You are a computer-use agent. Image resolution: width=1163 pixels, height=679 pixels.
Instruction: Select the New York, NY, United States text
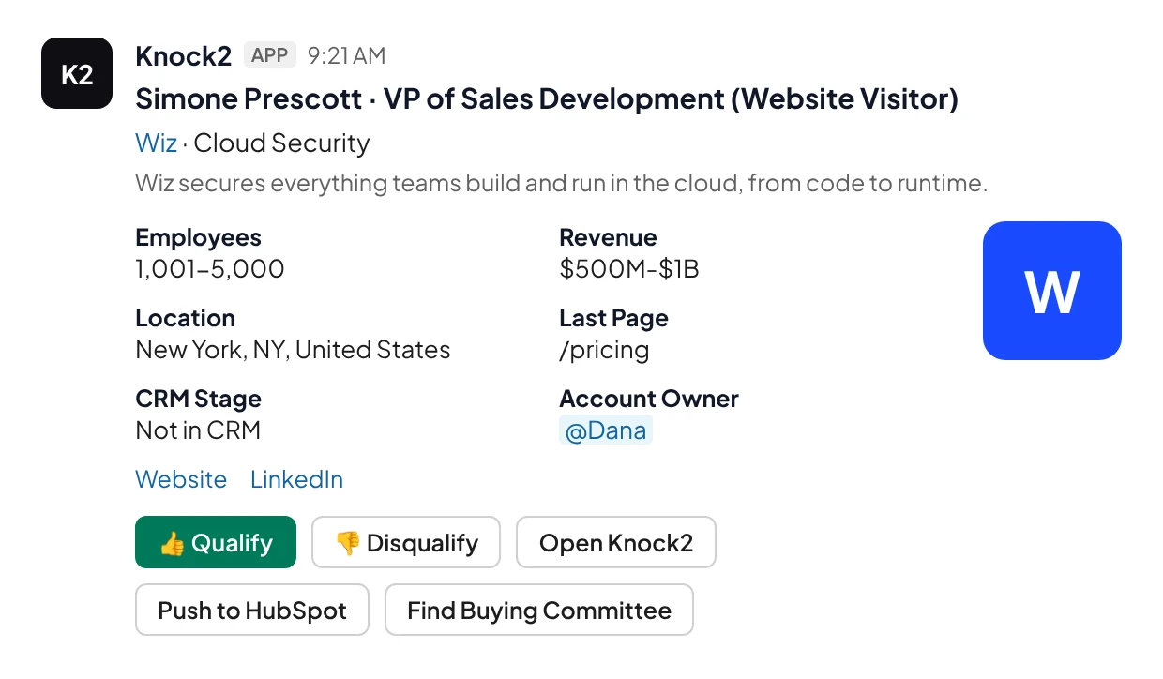(293, 350)
